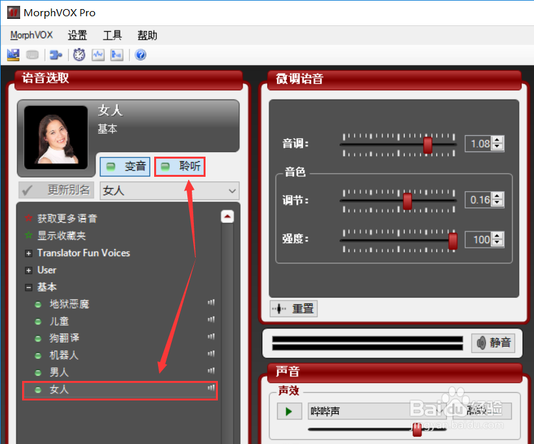Click the stopwatch toolbar icon
This screenshot has height=444, width=534.
(x=79, y=55)
